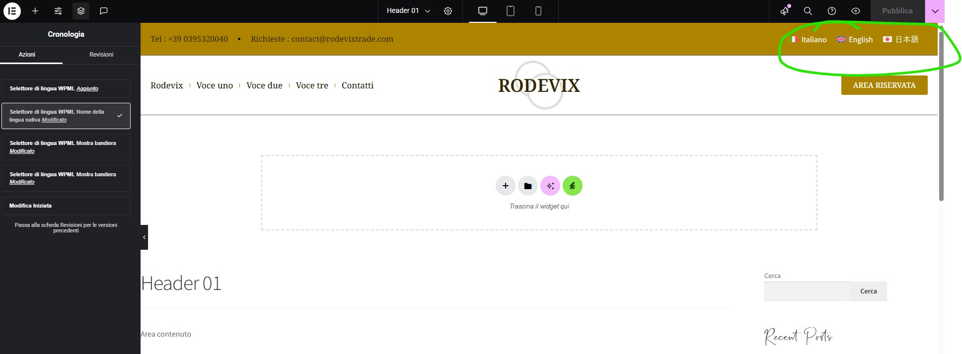Click the AREA RISERVATA button
This screenshot has width=962, height=354.
(x=885, y=85)
